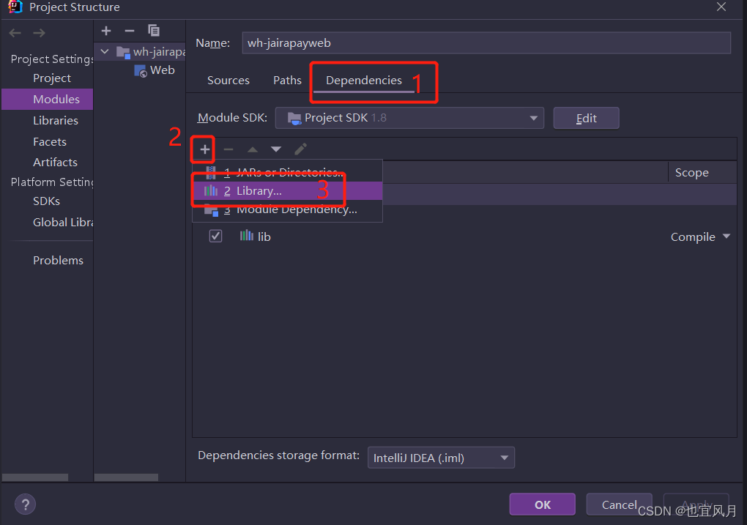Open the Problems section
The image size is (747, 525).
58,260
